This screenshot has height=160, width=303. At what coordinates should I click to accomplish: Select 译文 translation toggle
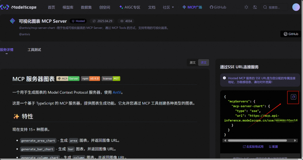[204, 62]
